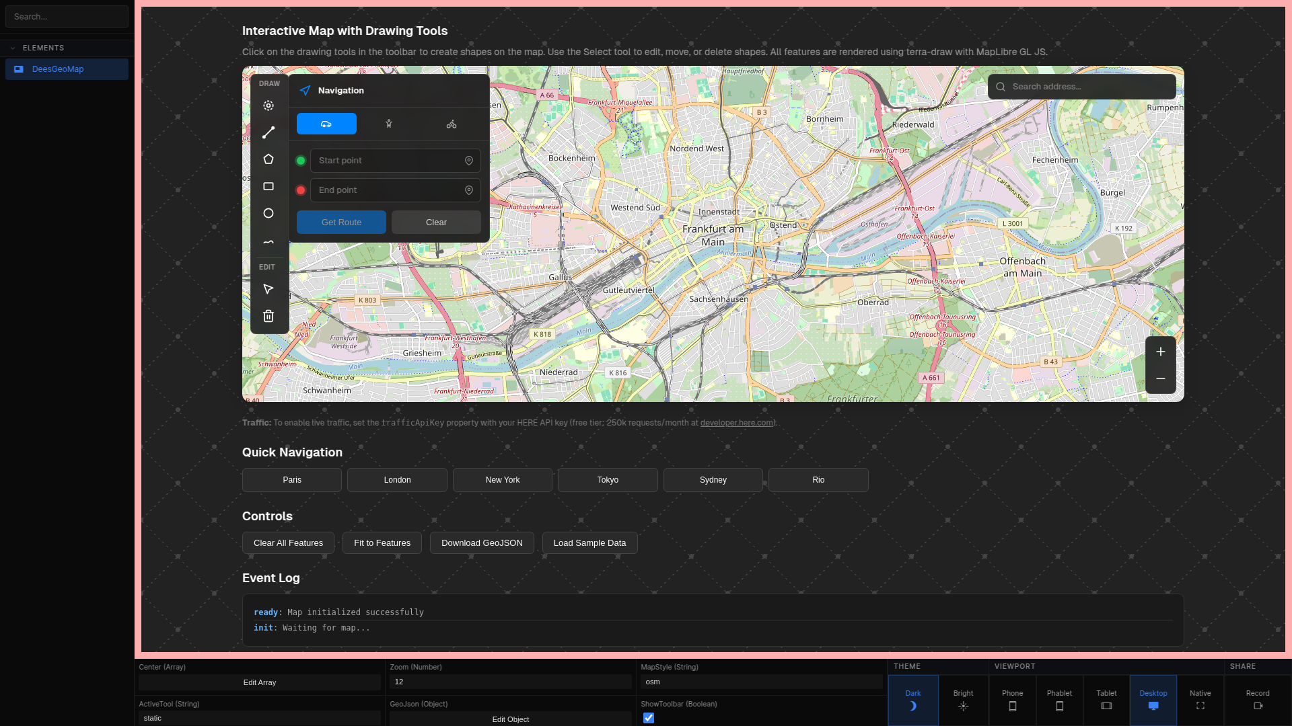Click the Search address field
The height and width of the screenshot is (726, 1292).
1090,87
